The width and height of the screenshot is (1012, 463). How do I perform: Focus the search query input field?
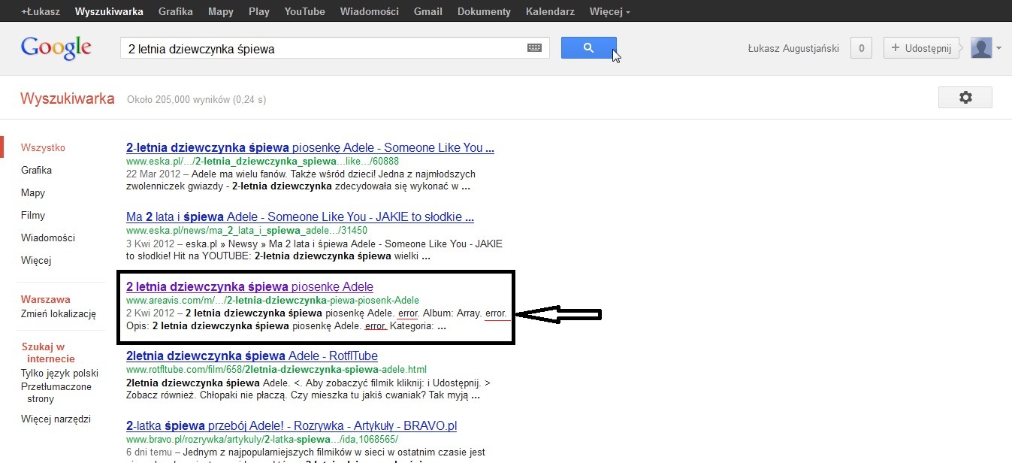coord(323,49)
